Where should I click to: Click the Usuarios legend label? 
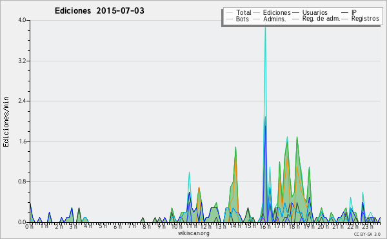click(x=315, y=12)
